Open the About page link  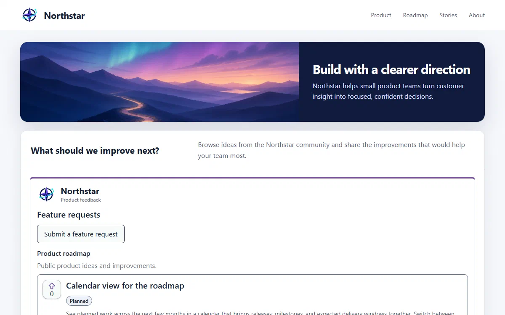[x=477, y=15]
